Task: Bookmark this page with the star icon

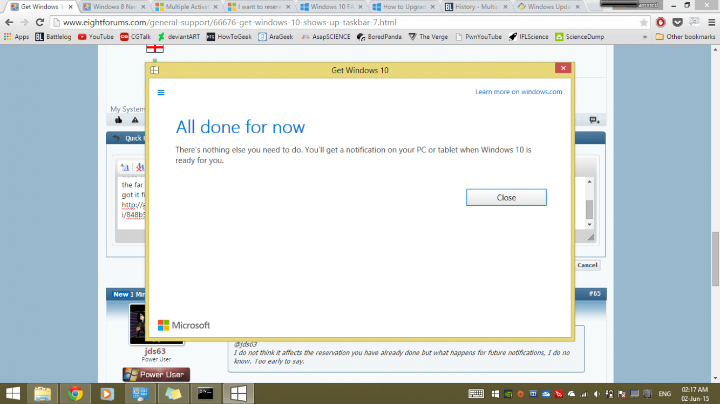Action: [x=643, y=23]
